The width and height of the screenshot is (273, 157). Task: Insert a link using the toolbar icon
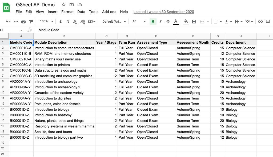pyautogui.click(x=260, y=22)
